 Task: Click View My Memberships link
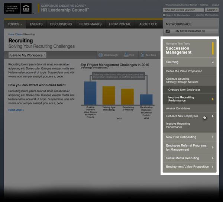(x=207, y=15)
